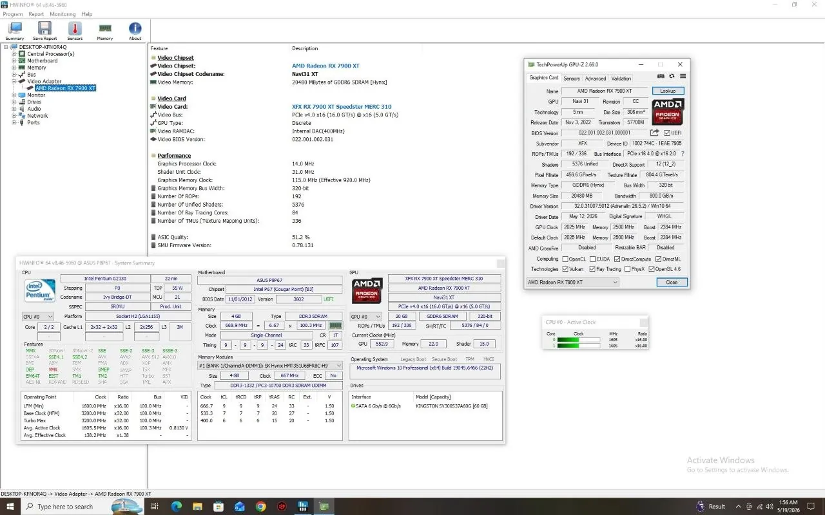Toggle the Ray Tracing checkbox
The width and height of the screenshot is (825, 515).
point(592,269)
